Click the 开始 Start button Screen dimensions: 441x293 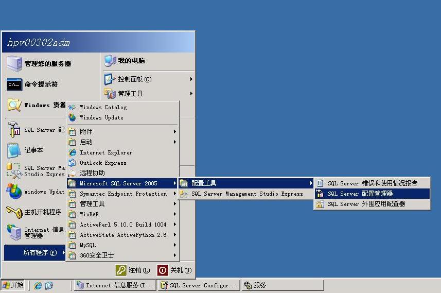point(14,285)
